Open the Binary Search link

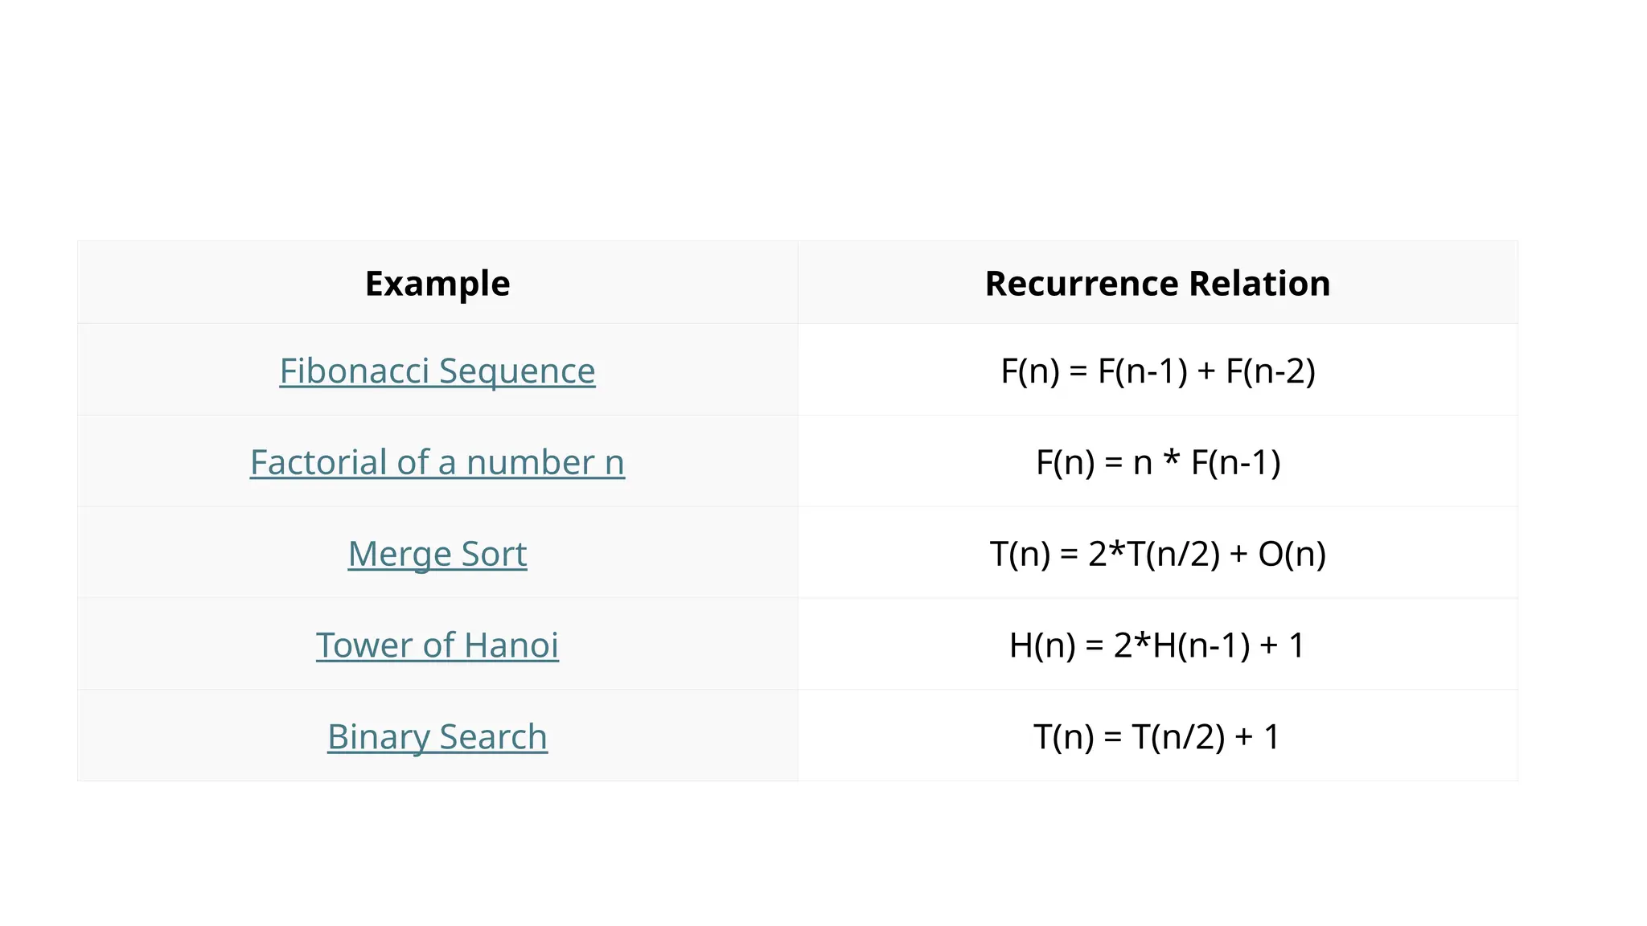pyautogui.click(x=437, y=736)
